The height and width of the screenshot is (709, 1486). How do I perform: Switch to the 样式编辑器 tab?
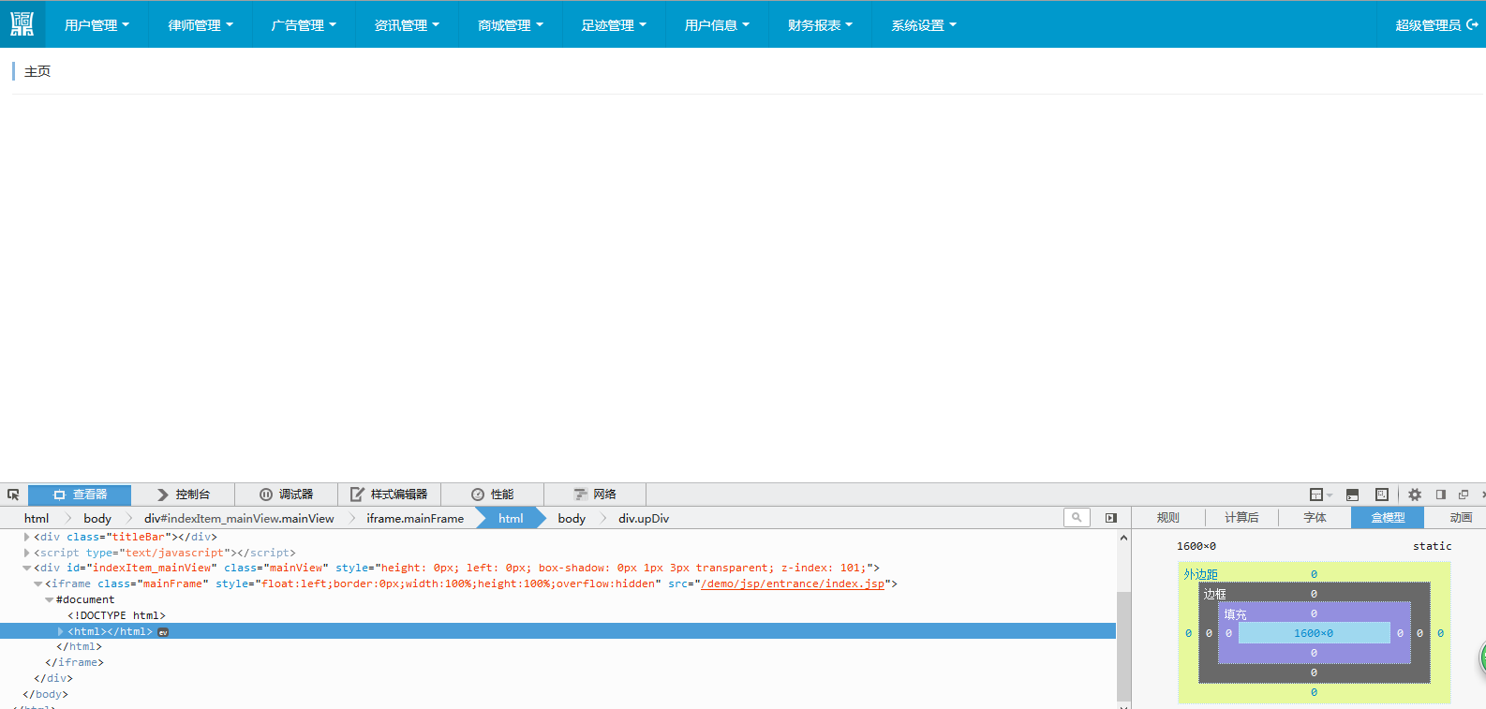pyautogui.click(x=389, y=495)
